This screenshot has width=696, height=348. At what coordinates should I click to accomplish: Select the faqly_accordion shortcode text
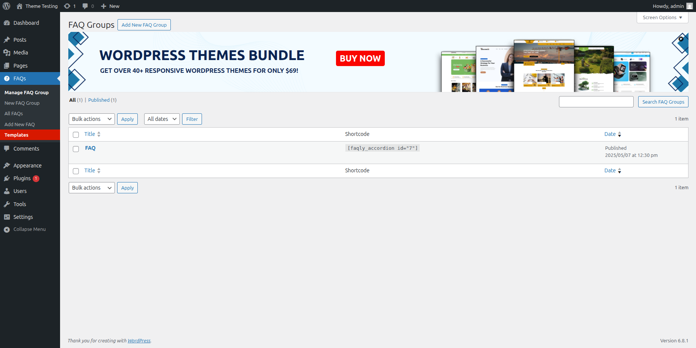382,148
